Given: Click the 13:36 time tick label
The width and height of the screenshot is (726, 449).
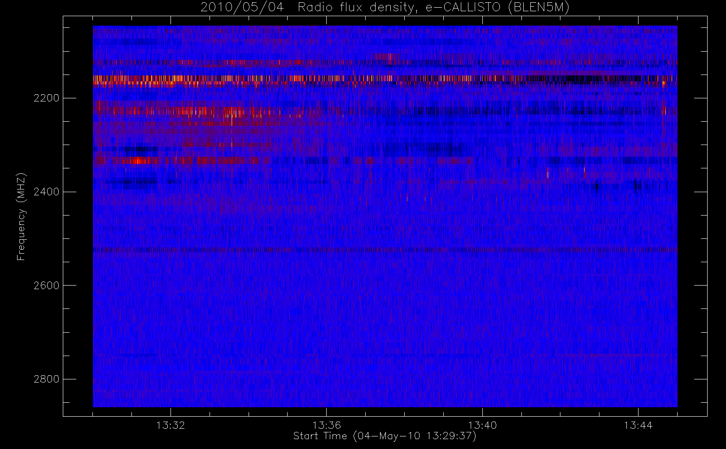Looking at the screenshot, I should [x=327, y=425].
